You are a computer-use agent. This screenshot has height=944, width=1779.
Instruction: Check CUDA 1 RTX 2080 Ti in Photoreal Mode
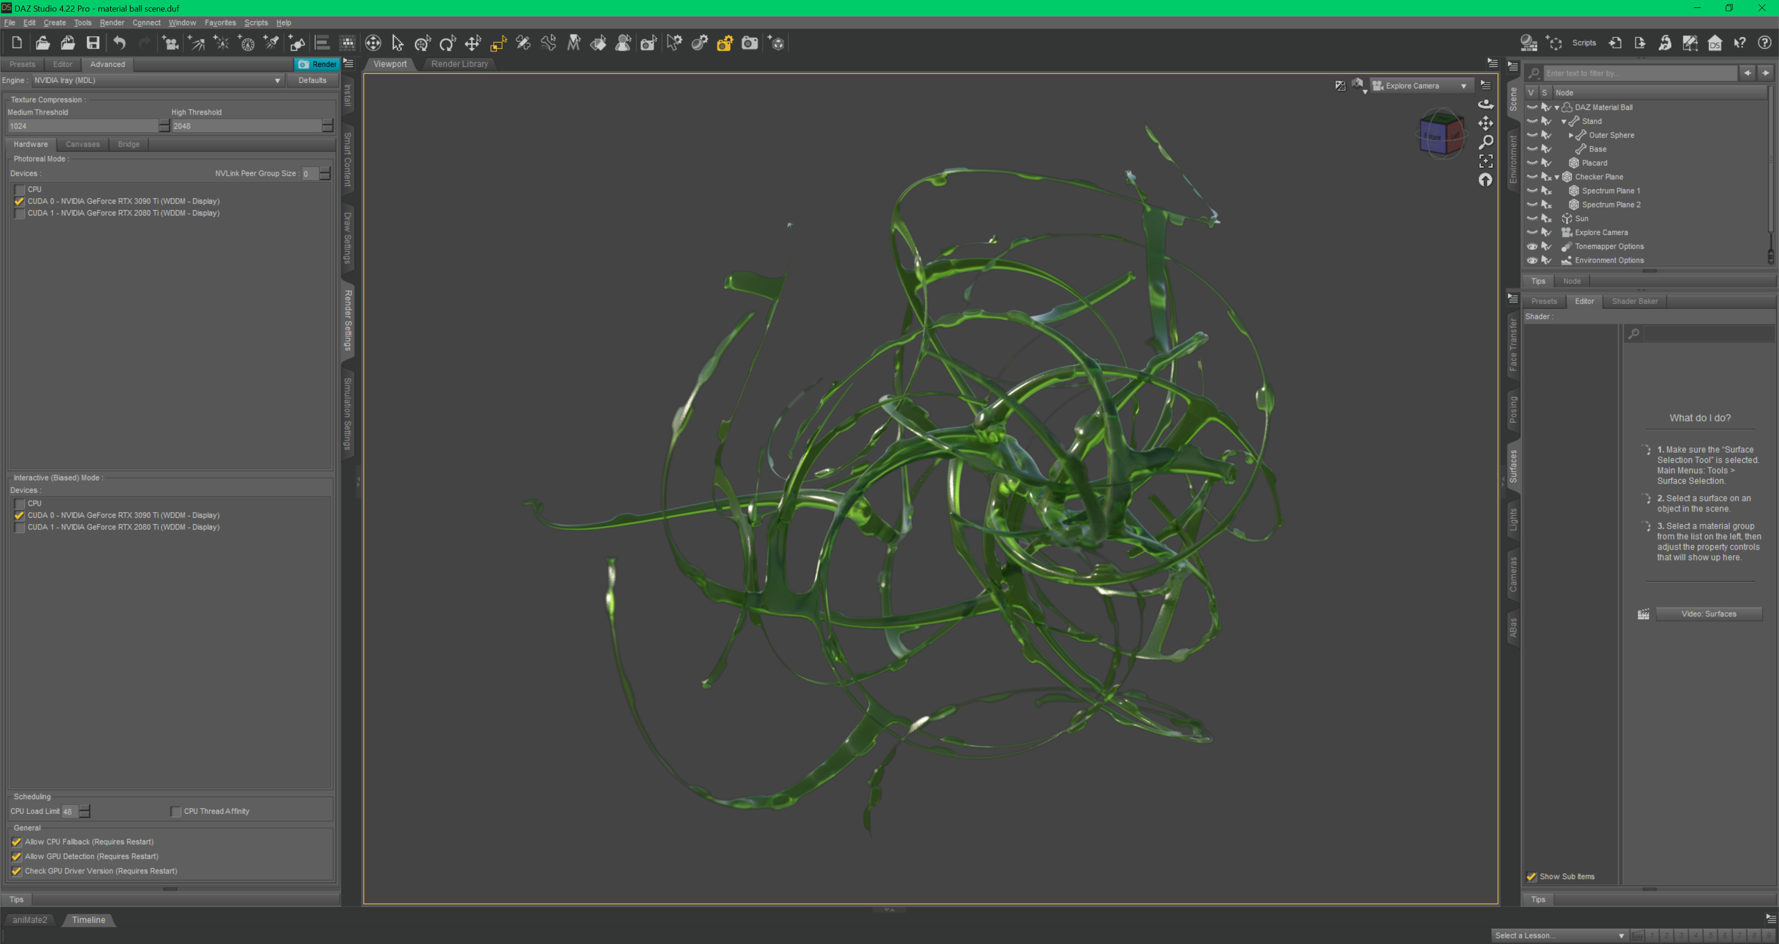tap(20, 213)
